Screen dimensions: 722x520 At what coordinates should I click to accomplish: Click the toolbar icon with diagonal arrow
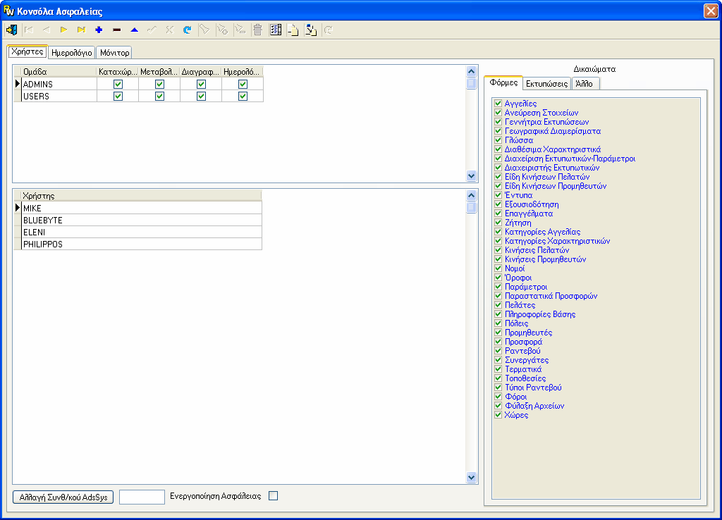[311, 30]
